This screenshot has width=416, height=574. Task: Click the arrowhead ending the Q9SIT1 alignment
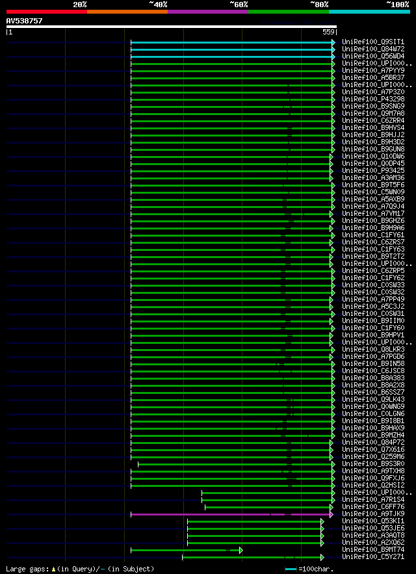[x=333, y=42]
